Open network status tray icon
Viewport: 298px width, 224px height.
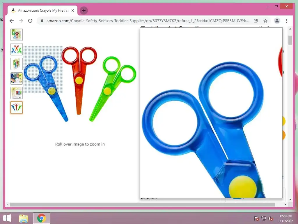click(264, 218)
